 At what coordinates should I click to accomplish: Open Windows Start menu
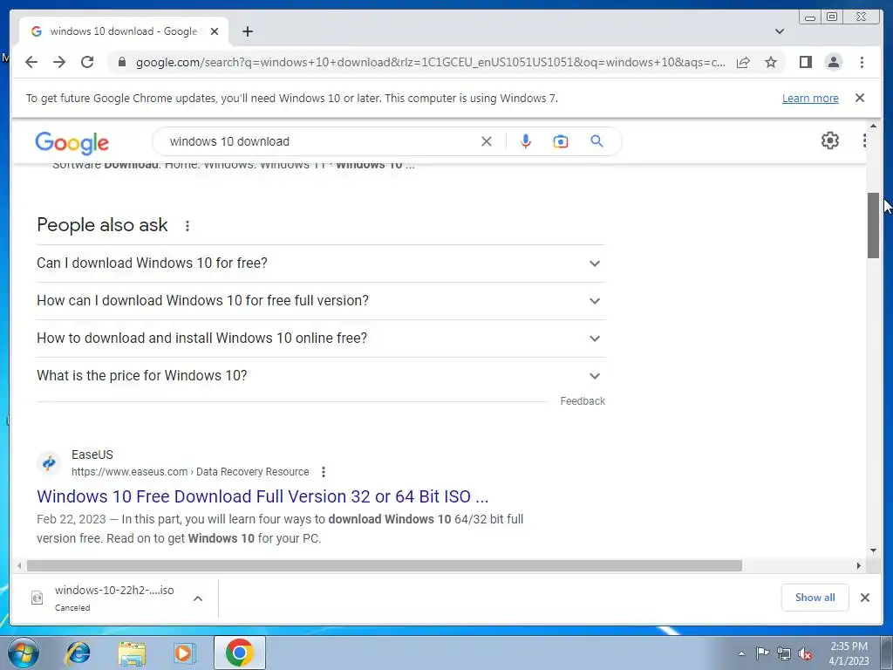24,653
